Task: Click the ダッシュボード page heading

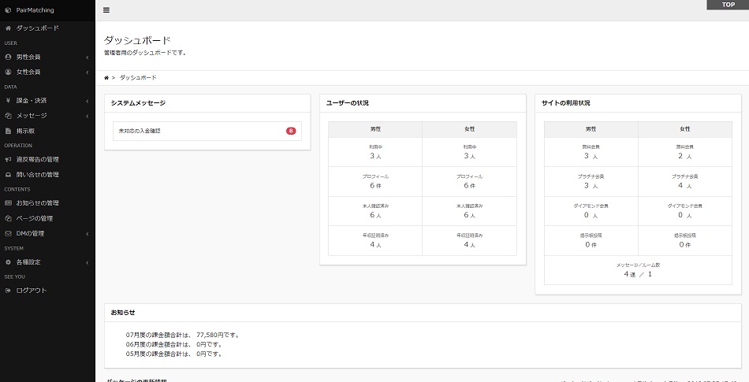Action: [137, 40]
